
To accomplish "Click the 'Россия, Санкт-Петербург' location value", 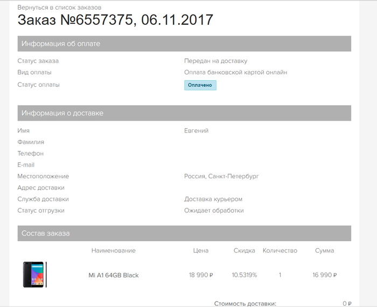I will pos(222,176).
